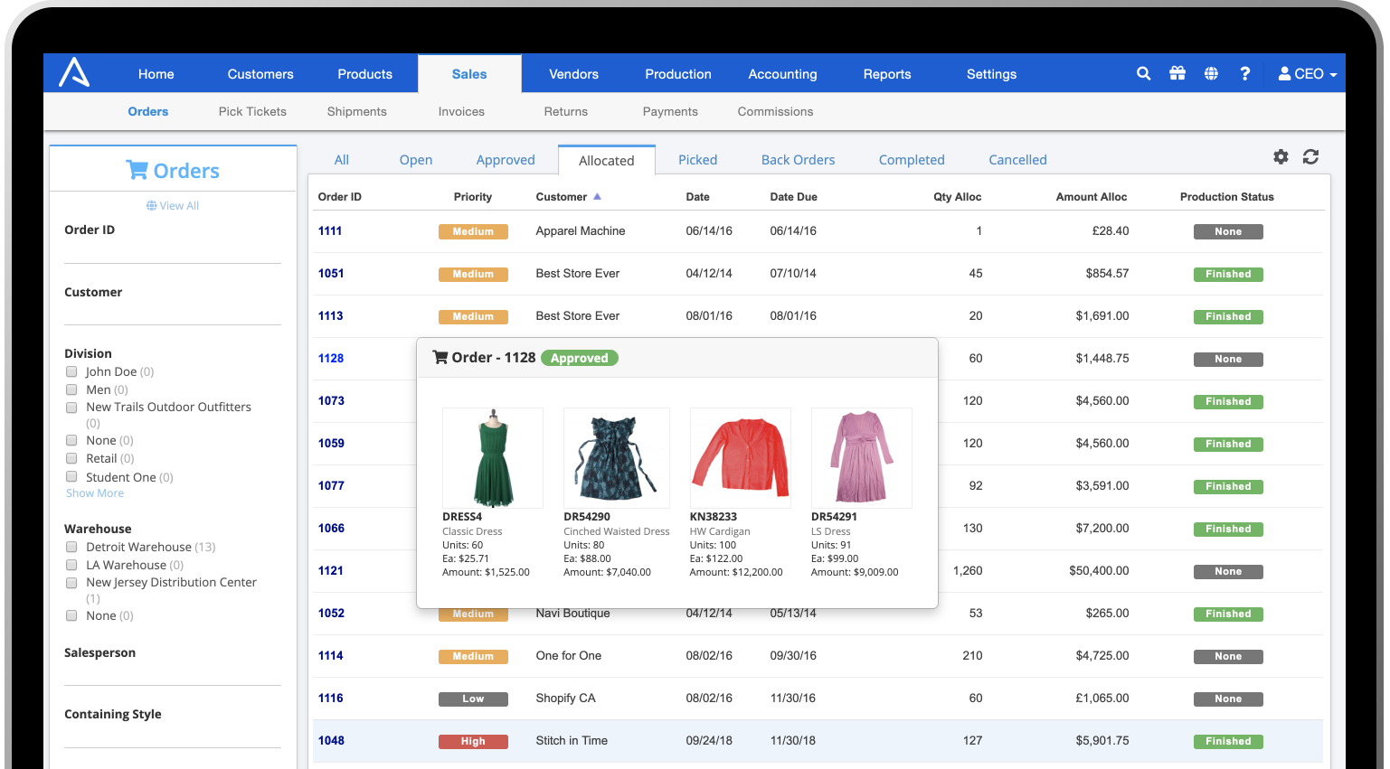Click the Orders shopping cart icon

137,170
